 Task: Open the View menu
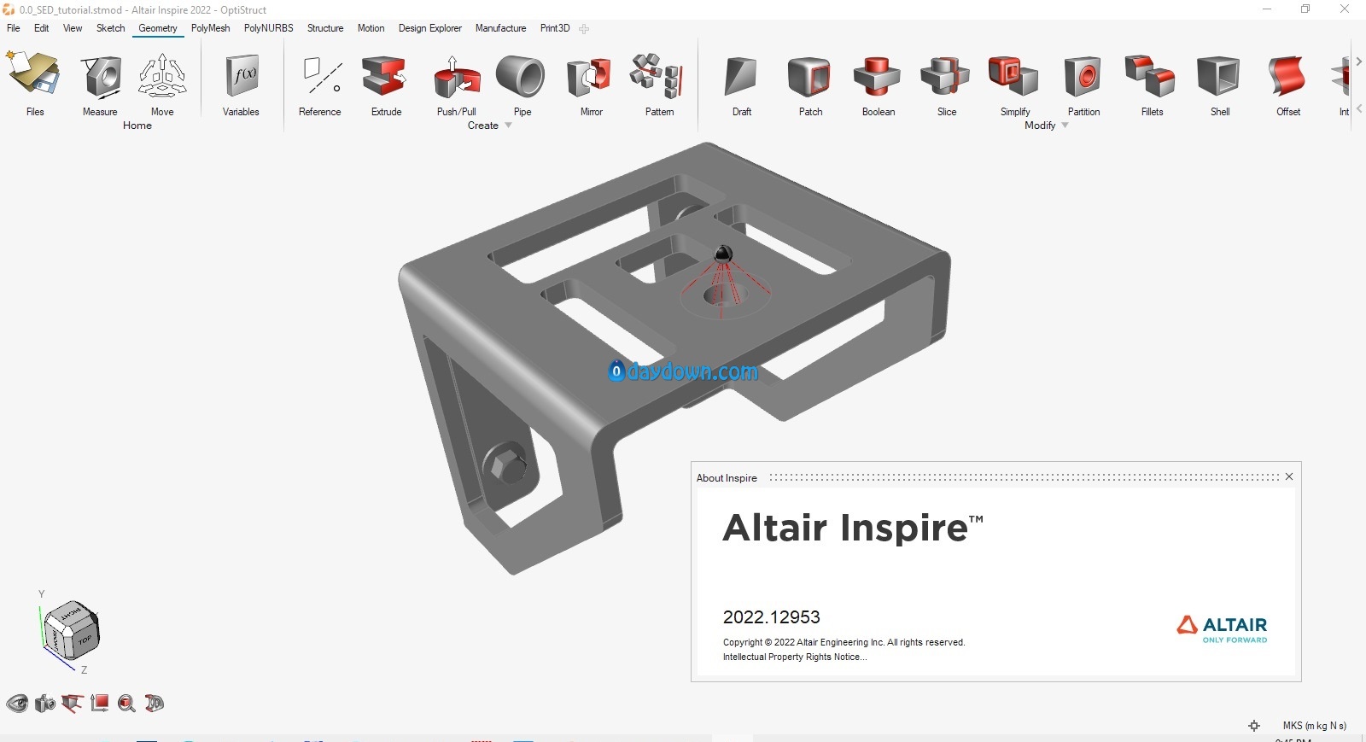click(73, 28)
